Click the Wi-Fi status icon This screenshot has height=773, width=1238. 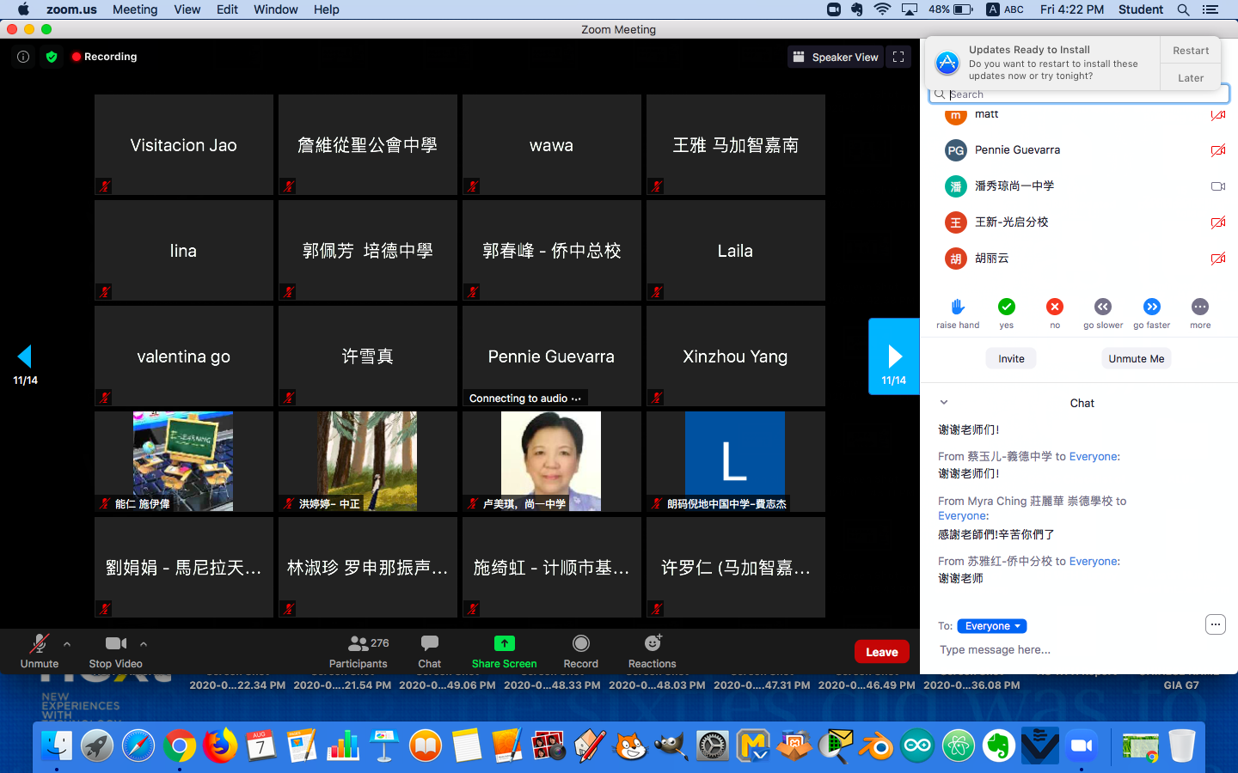[883, 9]
